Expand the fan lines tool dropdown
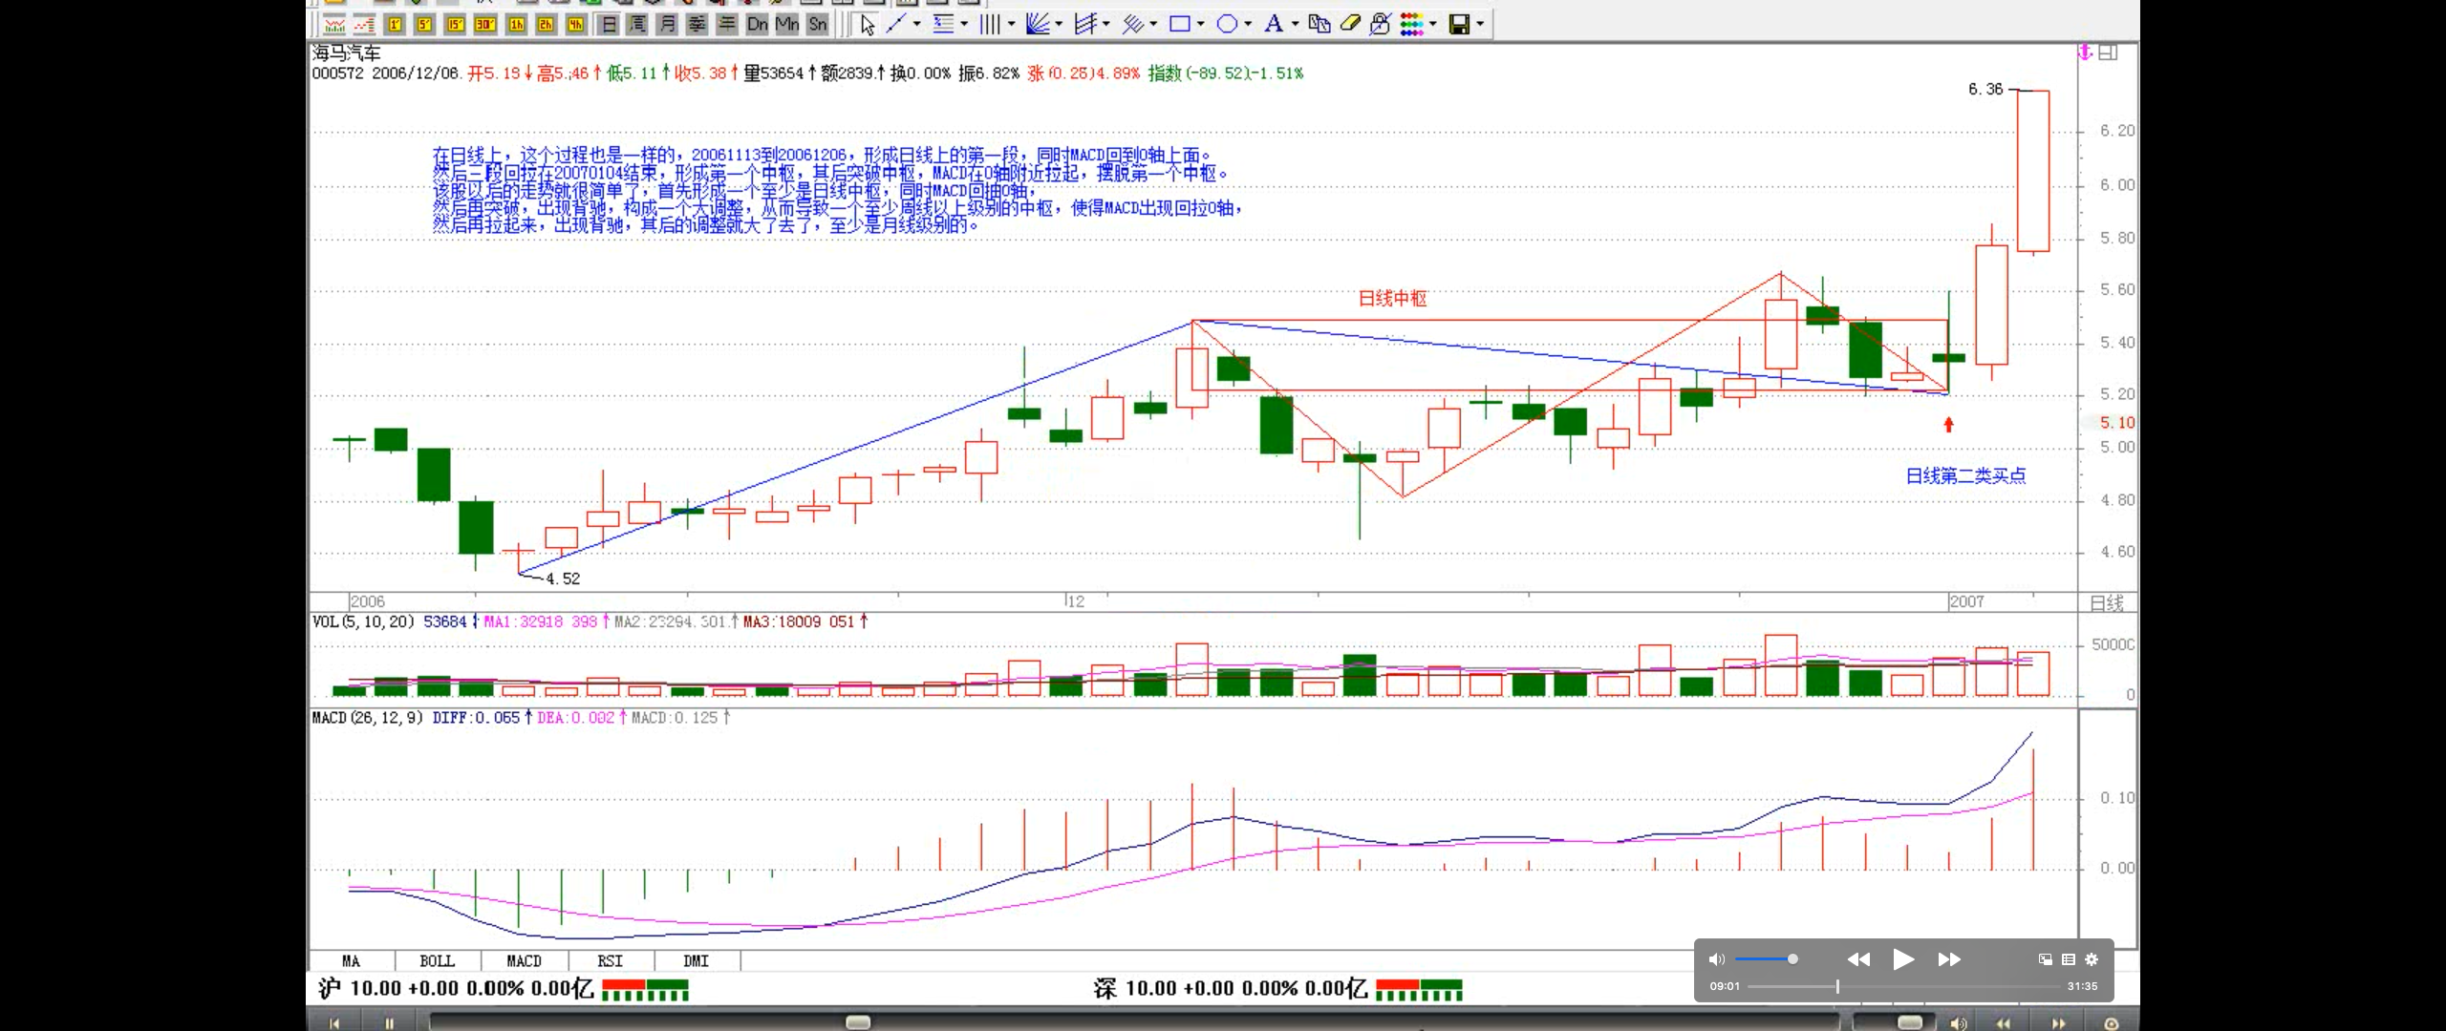2446x1031 pixels. click(1059, 25)
